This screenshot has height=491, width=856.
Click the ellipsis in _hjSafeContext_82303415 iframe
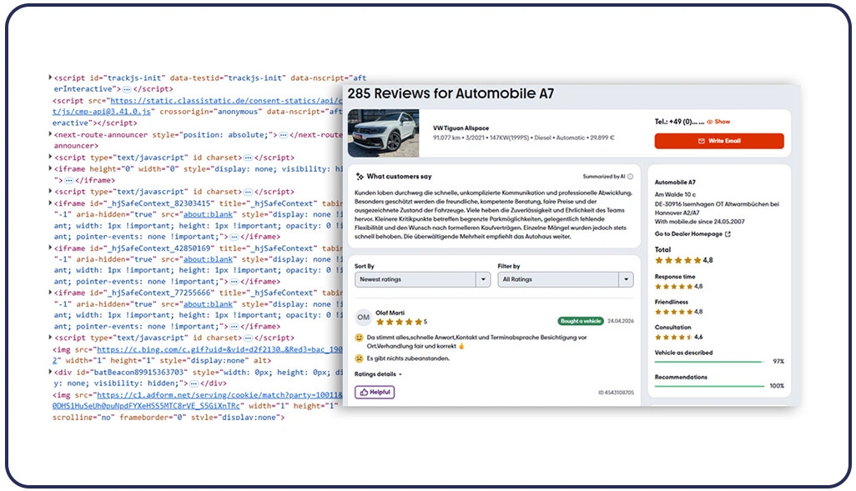click(234, 237)
